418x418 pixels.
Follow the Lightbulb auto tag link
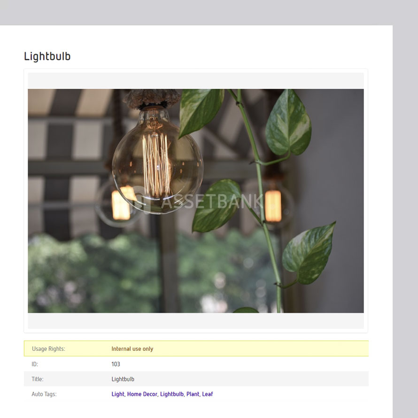[172, 394]
